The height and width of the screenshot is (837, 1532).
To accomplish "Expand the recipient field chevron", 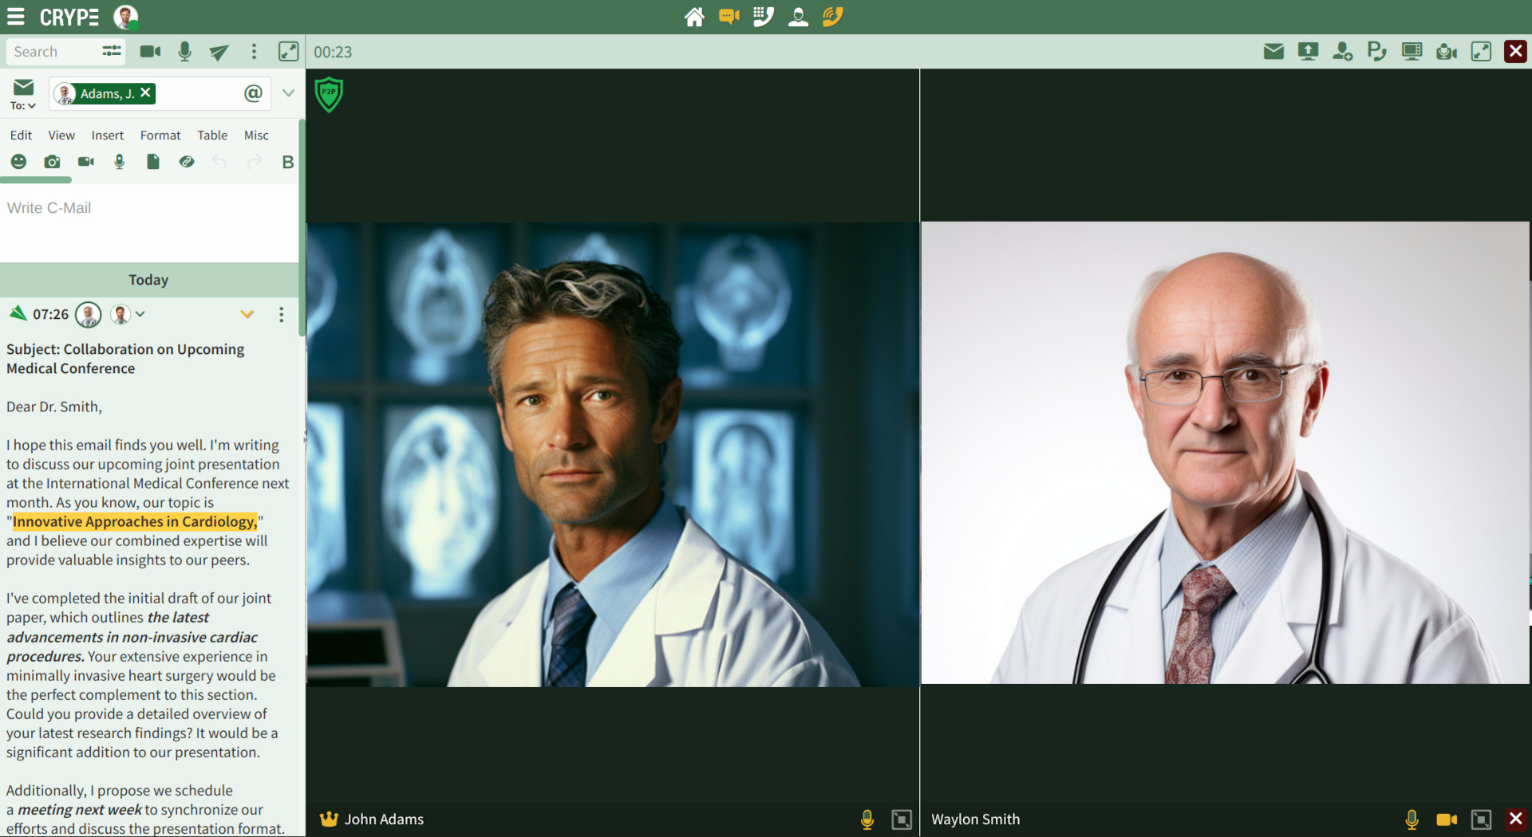I will click(x=288, y=93).
